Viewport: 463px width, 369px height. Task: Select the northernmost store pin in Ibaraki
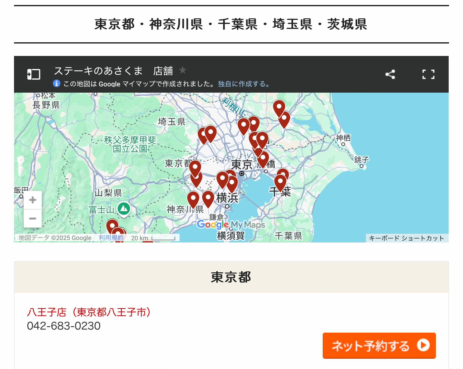(279, 108)
